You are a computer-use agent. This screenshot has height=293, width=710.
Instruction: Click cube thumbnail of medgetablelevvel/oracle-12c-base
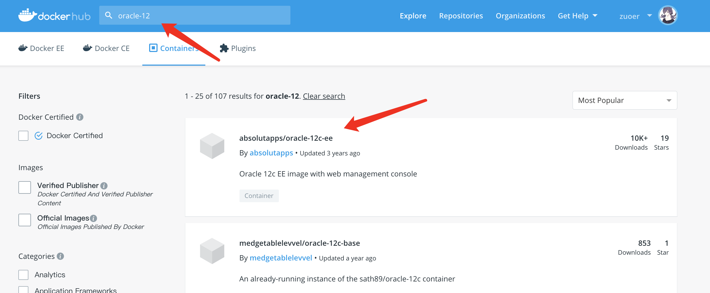[212, 251]
